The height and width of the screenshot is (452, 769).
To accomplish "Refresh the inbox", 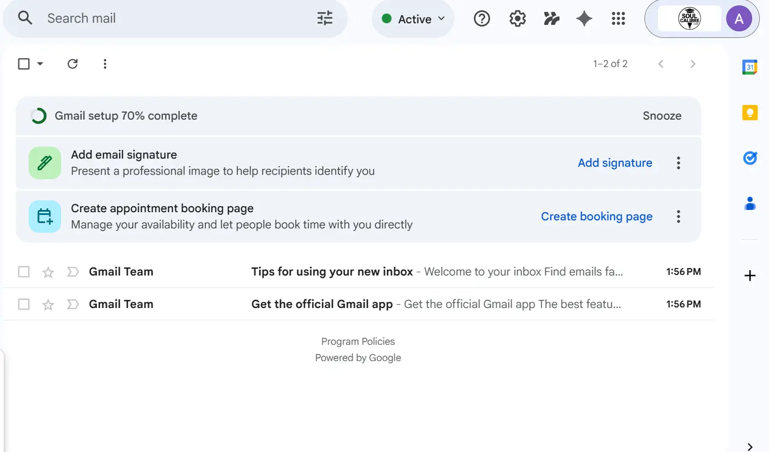I will (x=73, y=64).
